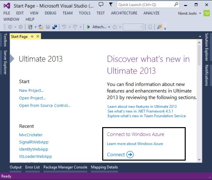Click the Start Page scroll down arrow
This screenshot has height=180, width=212.
click(199, 160)
